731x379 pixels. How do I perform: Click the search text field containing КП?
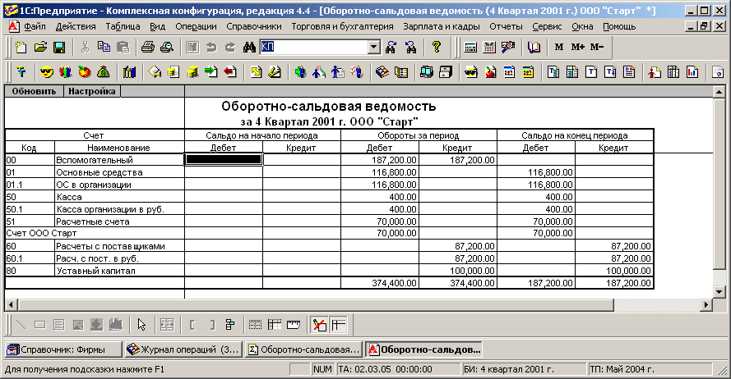pos(314,47)
